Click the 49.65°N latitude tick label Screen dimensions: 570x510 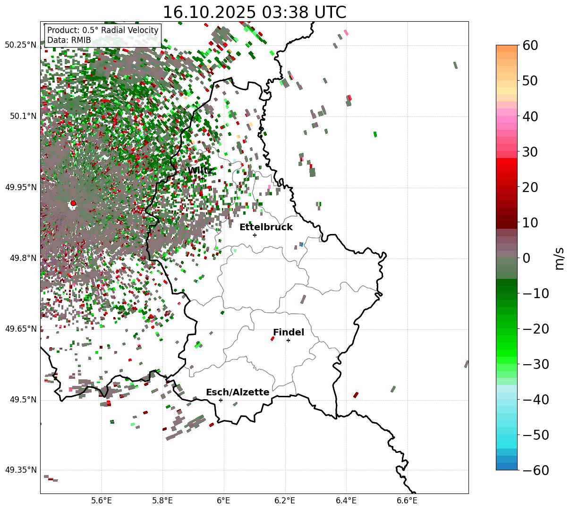[x=20, y=329]
